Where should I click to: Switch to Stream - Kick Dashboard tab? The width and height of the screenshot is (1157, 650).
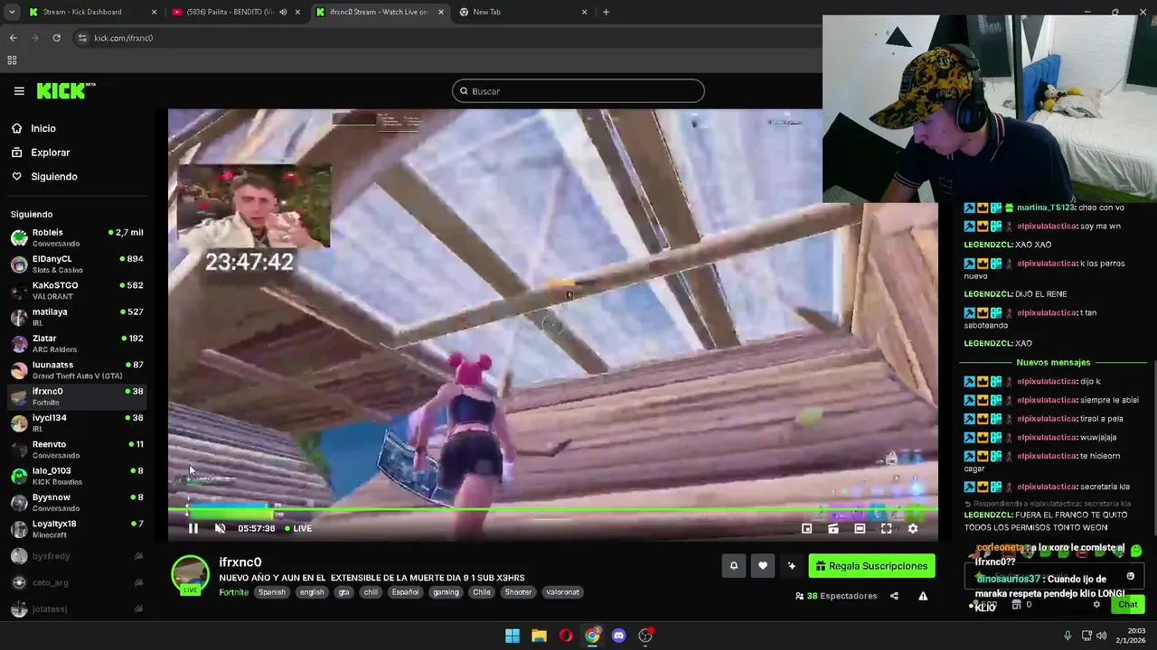point(92,12)
